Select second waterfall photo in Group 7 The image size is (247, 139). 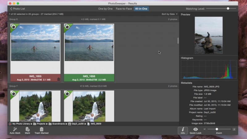click(x=89, y=106)
